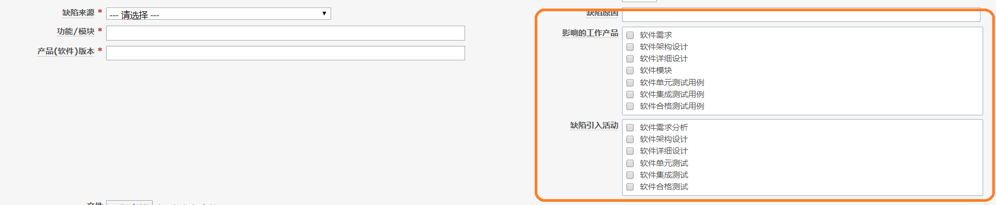Click the 影响的工作产品 field label
This screenshot has height=205, width=996.
pos(590,33)
